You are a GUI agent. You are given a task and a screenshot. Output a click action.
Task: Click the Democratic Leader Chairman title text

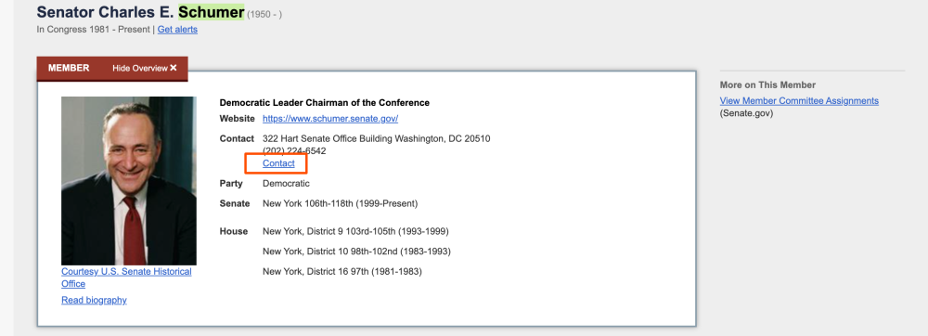(x=324, y=103)
